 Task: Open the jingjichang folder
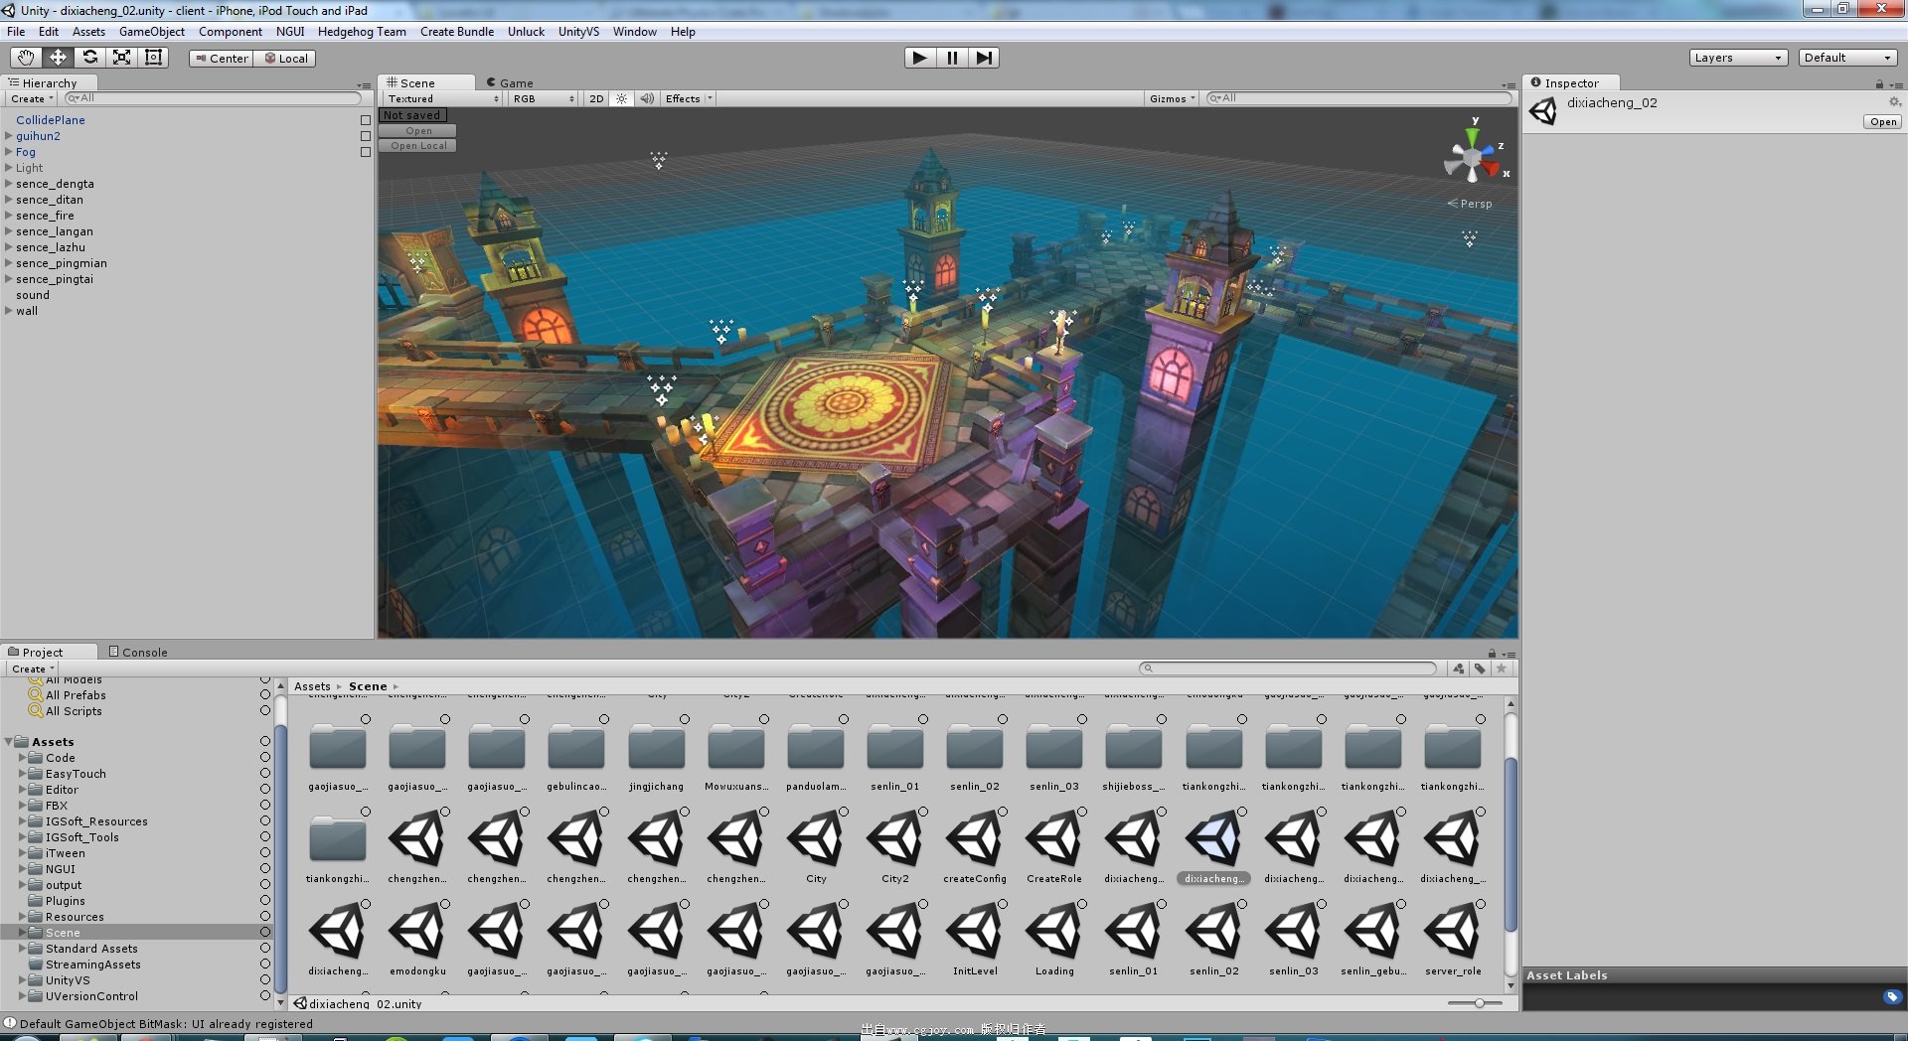(657, 755)
